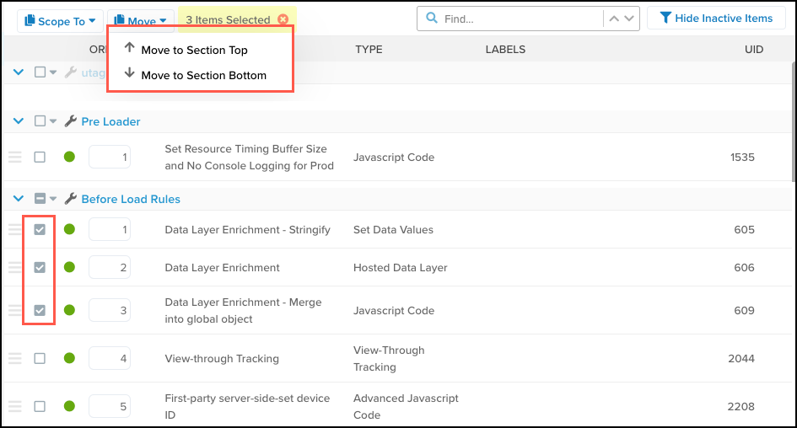Uncheck the Data Layer Enrichment - Stringify checkbox

pyautogui.click(x=40, y=229)
